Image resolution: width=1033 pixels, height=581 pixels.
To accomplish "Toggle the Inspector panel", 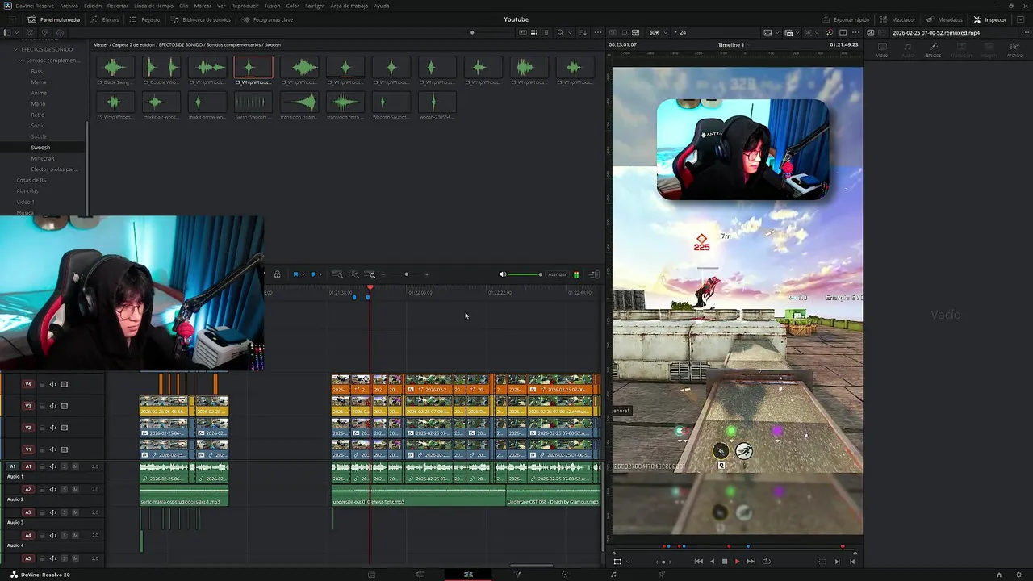I will (990, 19).
